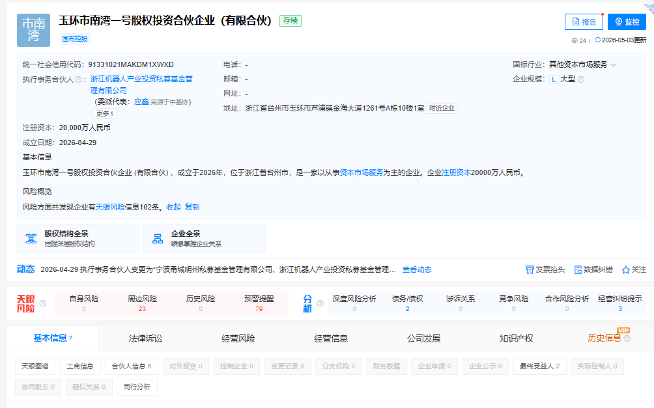Open the help icon on 历史信息 tab

627,338
